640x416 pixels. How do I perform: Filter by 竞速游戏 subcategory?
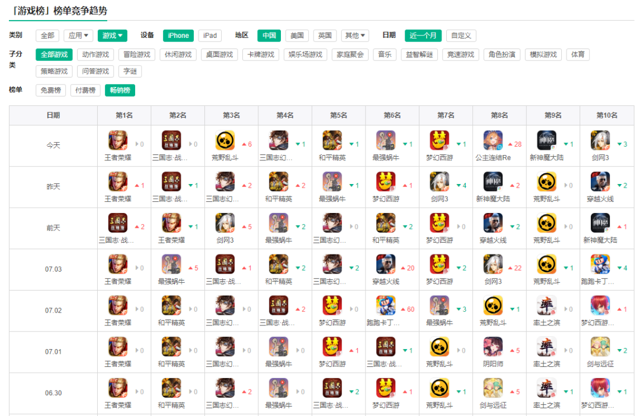(461, 54)
